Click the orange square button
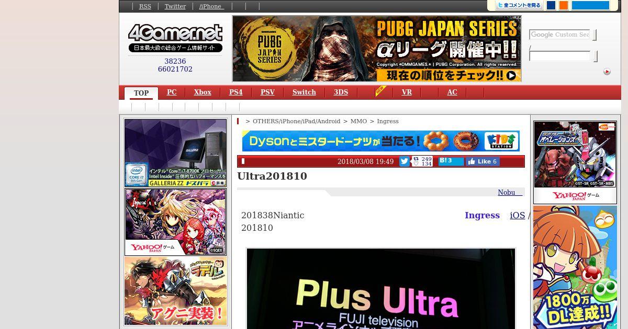628x329 pixels. (x=564, y=5)
